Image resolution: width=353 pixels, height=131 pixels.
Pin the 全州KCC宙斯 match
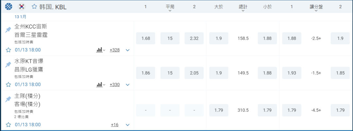coord(8,30)
